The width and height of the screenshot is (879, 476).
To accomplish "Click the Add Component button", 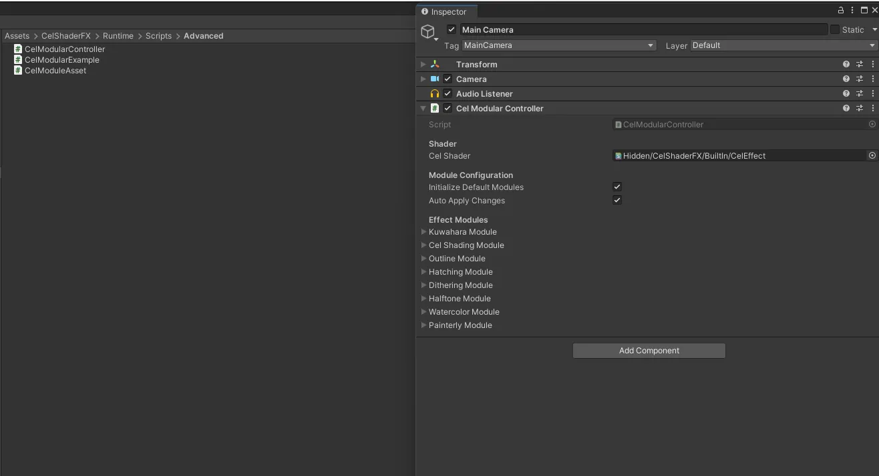I will (x=649, y=351).
